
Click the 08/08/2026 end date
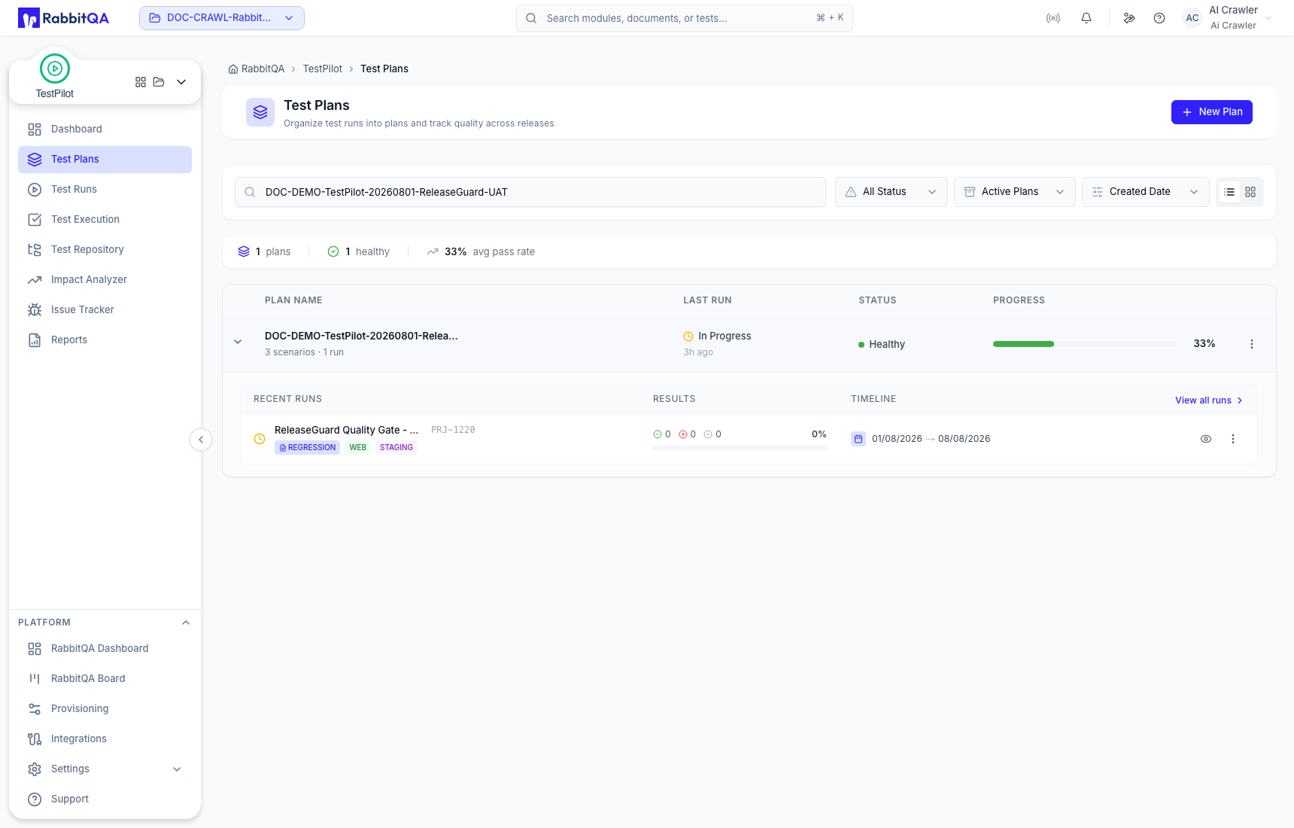964,439
